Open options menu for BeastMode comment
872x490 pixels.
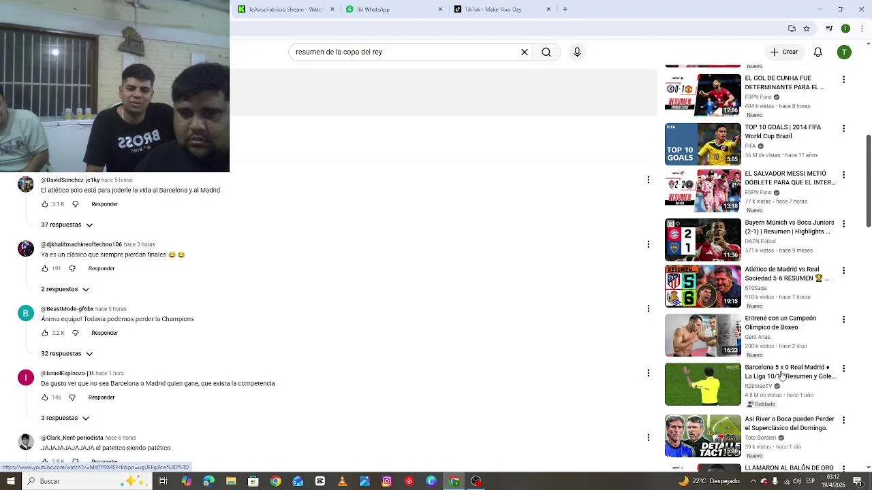(x=648, y=308)
